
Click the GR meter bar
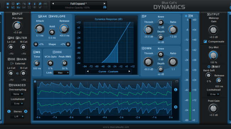point(190,70)
